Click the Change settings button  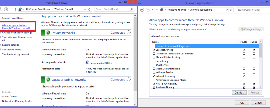(x=251, y=29)
